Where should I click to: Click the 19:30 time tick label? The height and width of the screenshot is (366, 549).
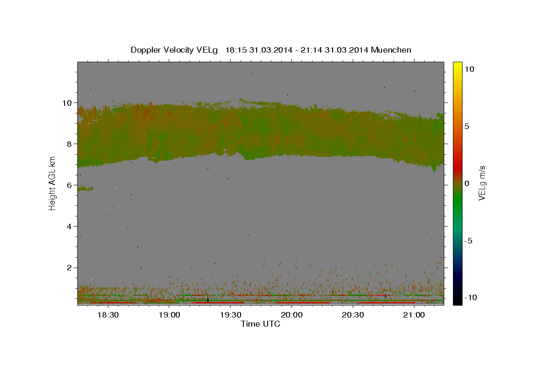[231, 315]
